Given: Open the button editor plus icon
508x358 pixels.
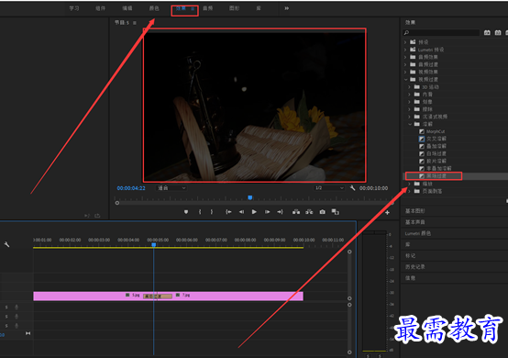Looking at the screenshot, I should [387, 213].
